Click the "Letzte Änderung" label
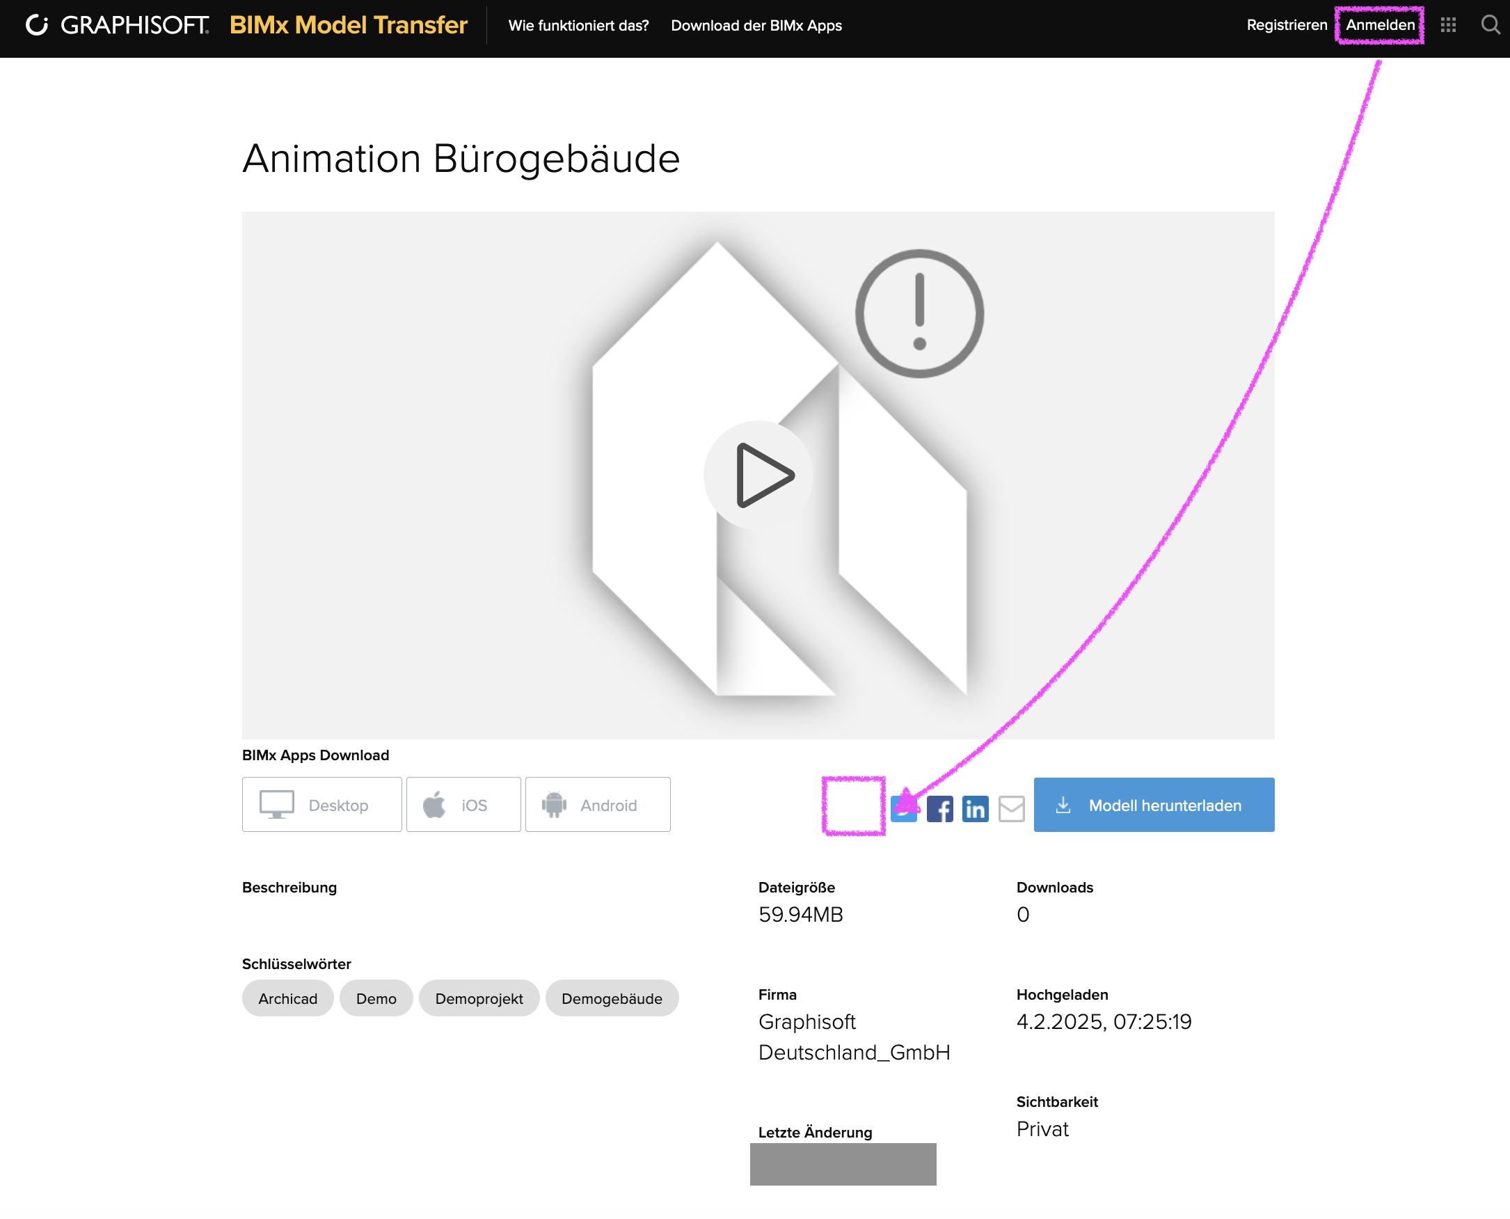 click(x=815, y=1132)
